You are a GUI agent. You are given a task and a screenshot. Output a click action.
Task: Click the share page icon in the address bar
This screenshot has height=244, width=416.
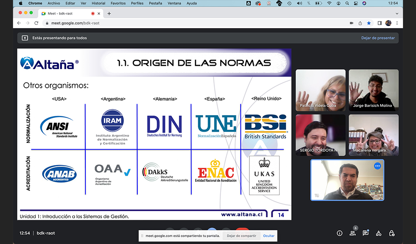[360, 23]
